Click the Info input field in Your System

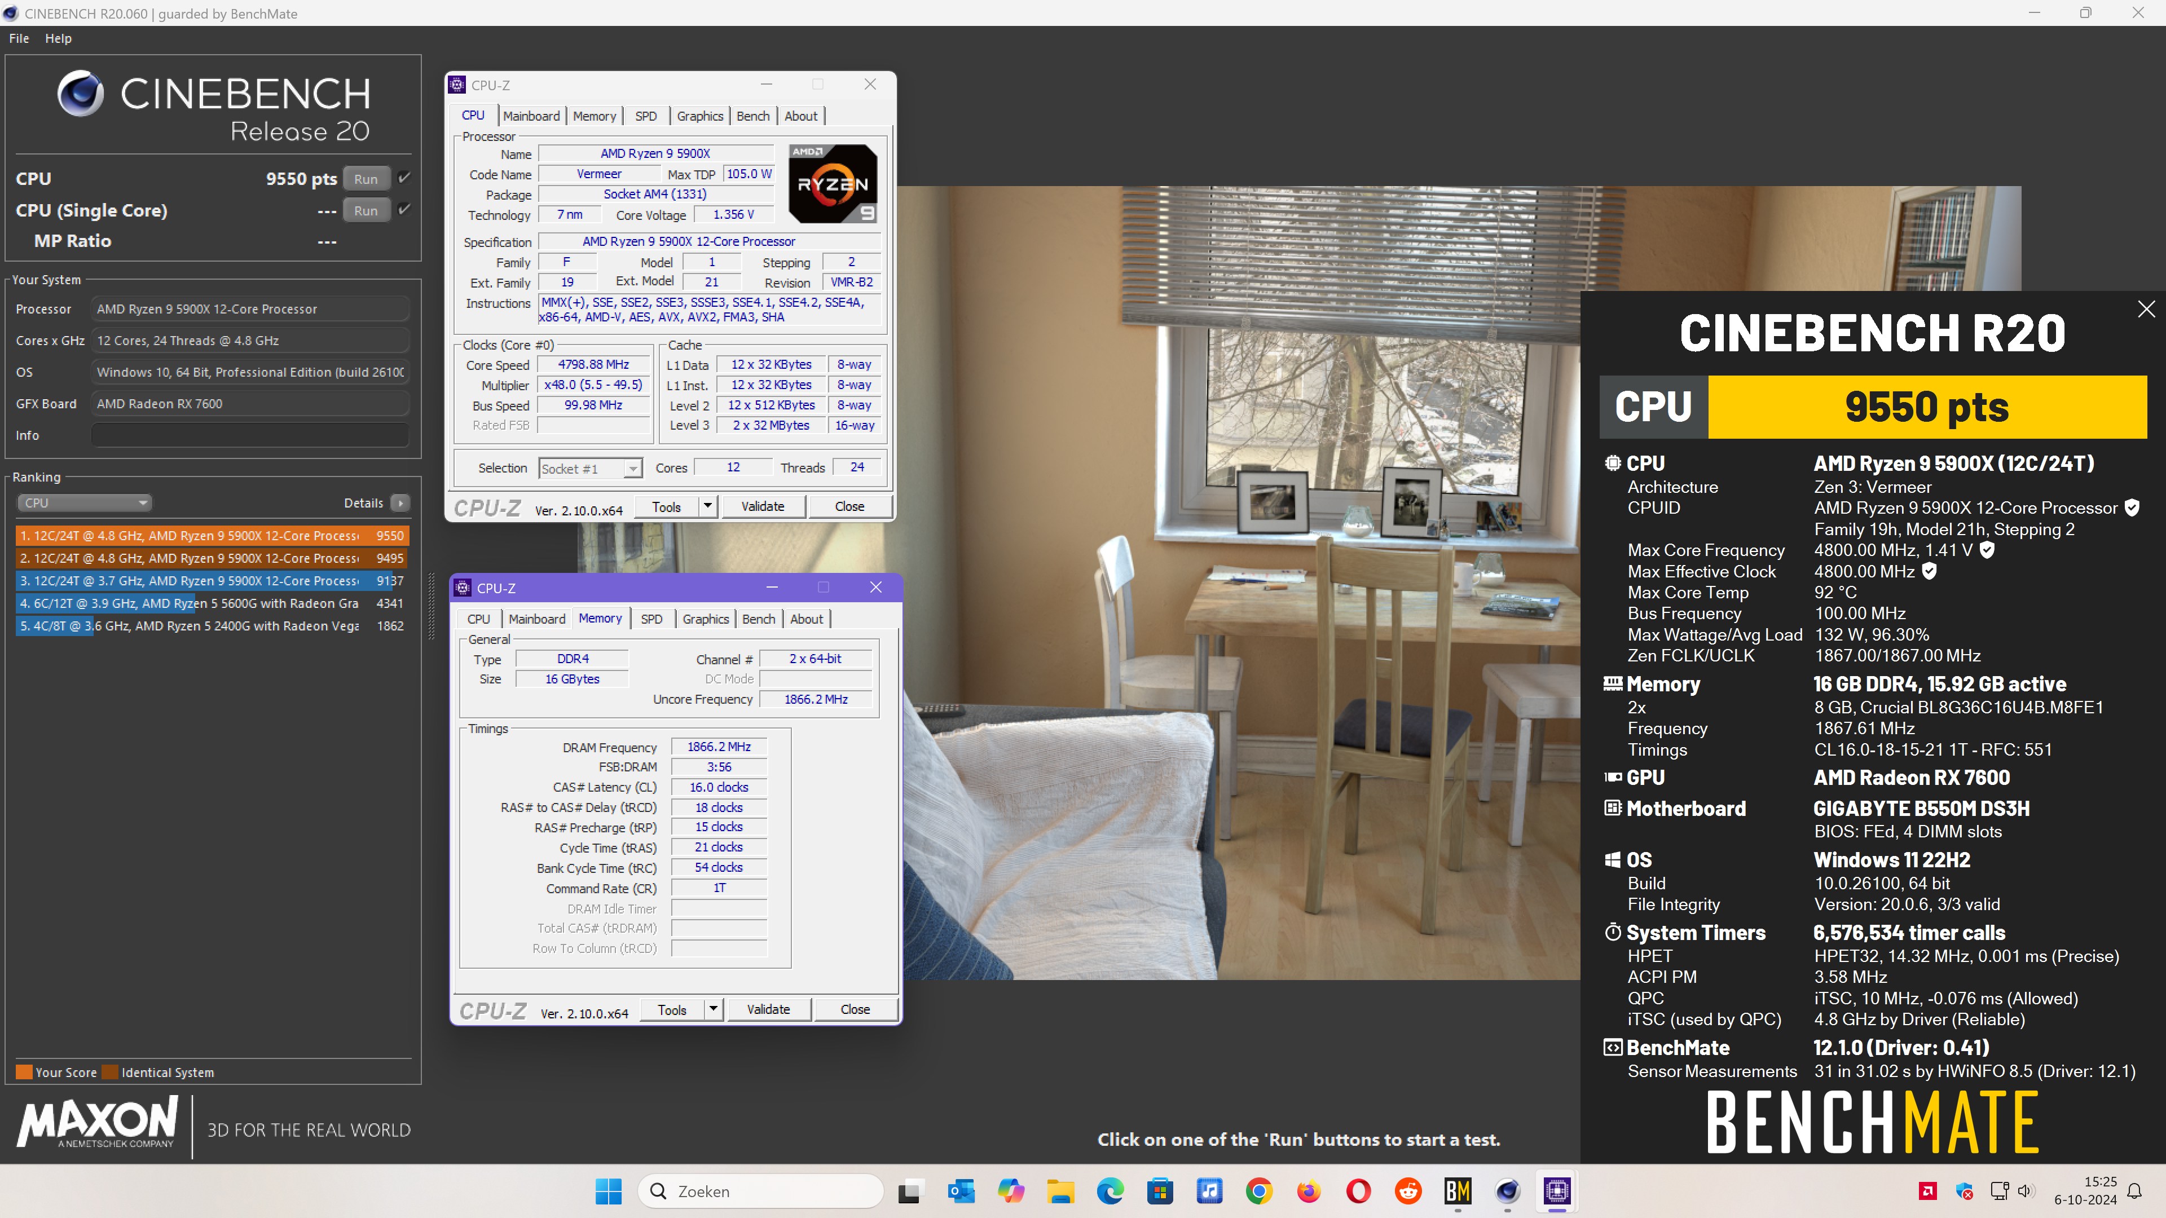point(250,435)
